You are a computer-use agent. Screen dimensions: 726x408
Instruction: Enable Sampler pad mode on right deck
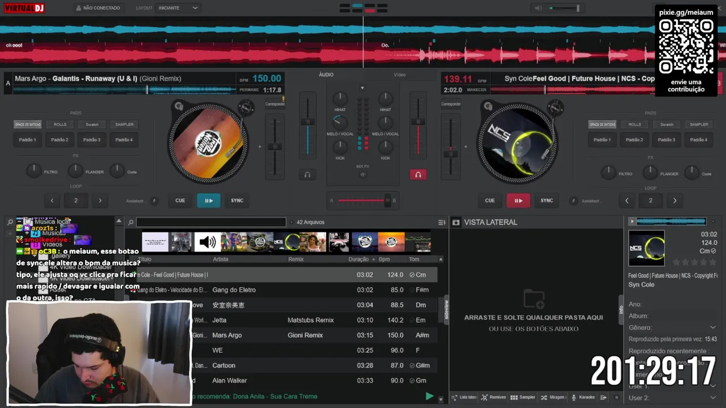point(699,124)
